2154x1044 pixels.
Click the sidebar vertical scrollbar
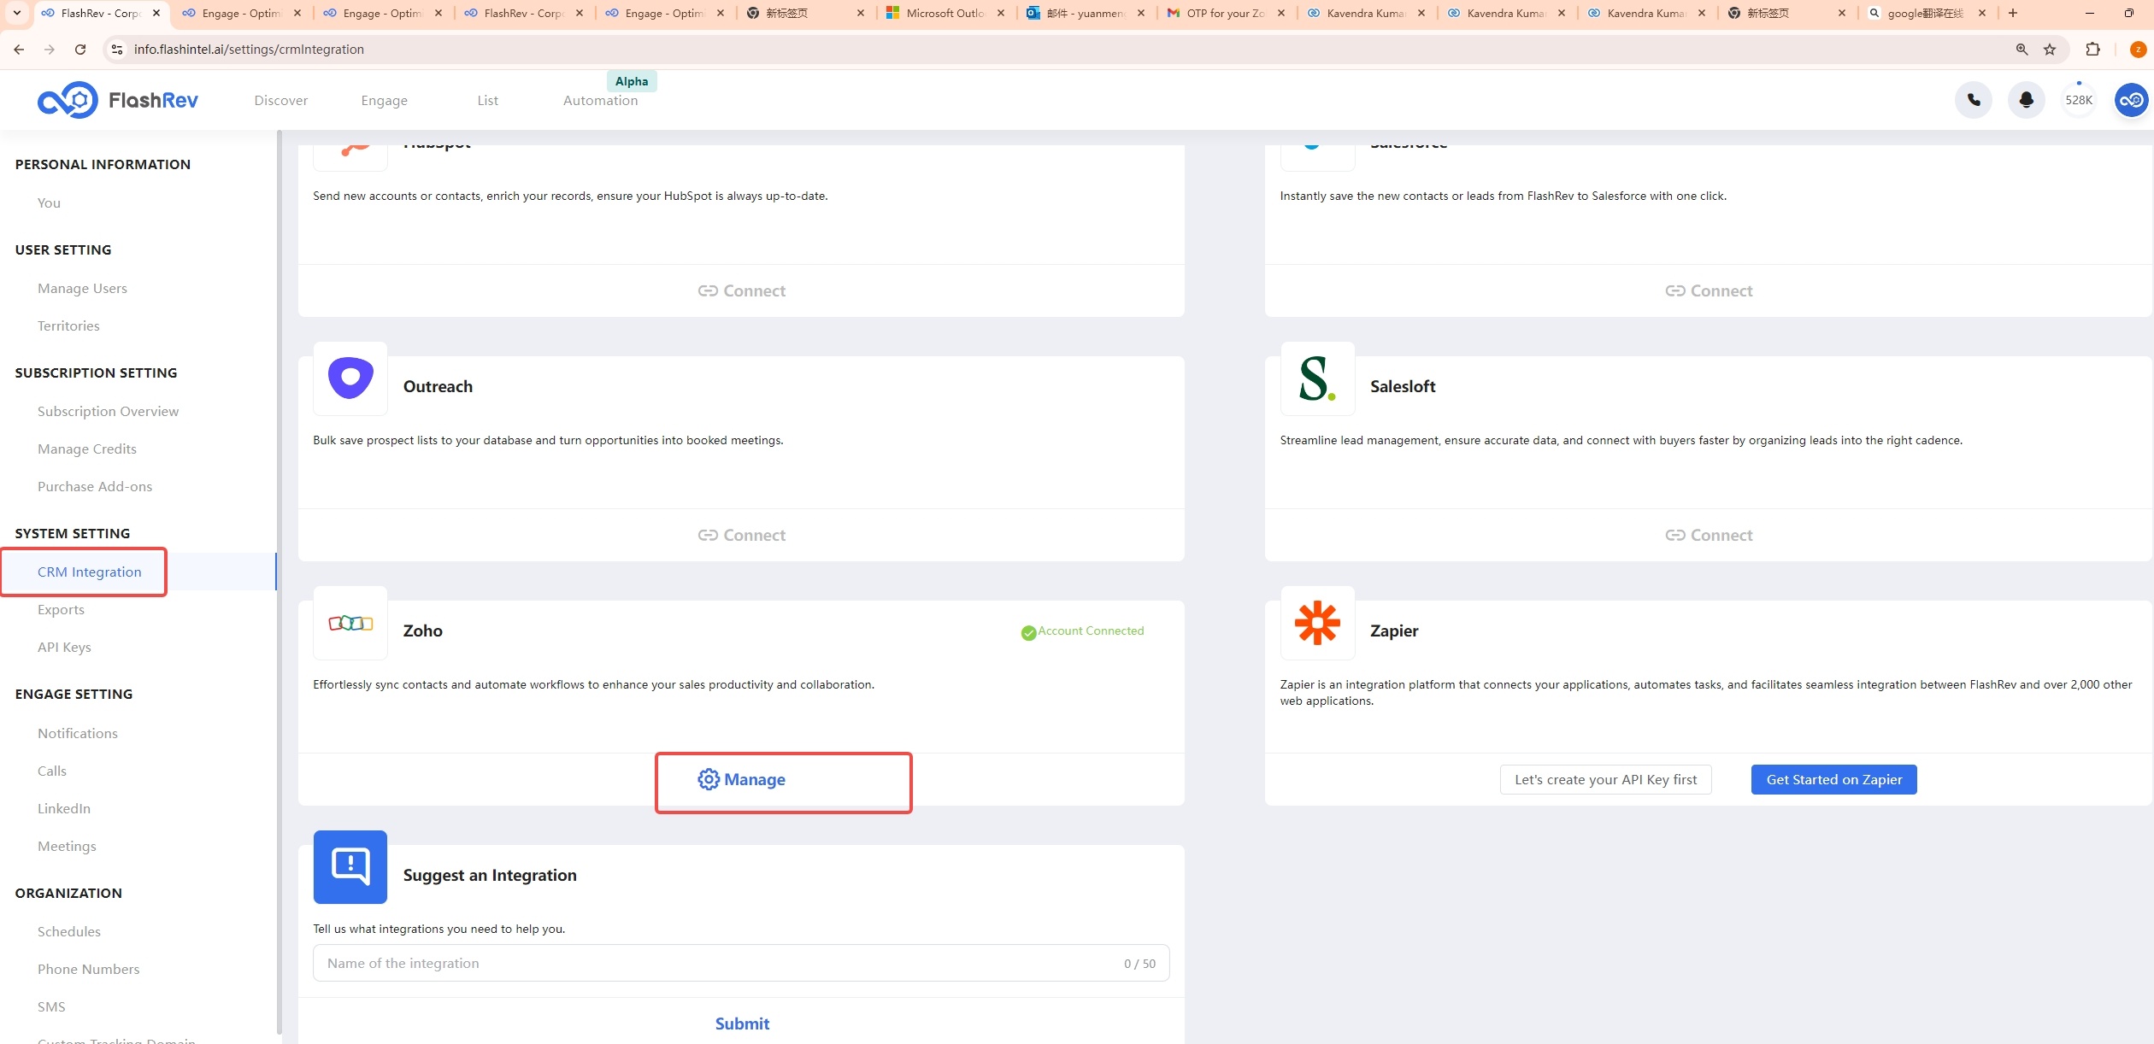279,581
